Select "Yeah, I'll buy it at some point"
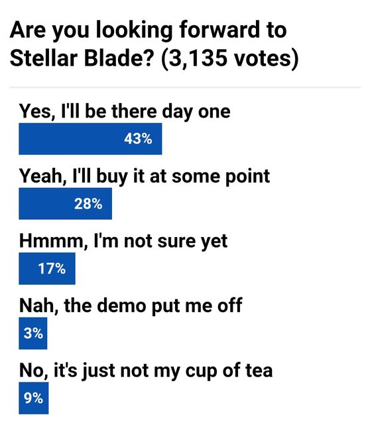Screen dimensions: 370x425 pos(145,177)
